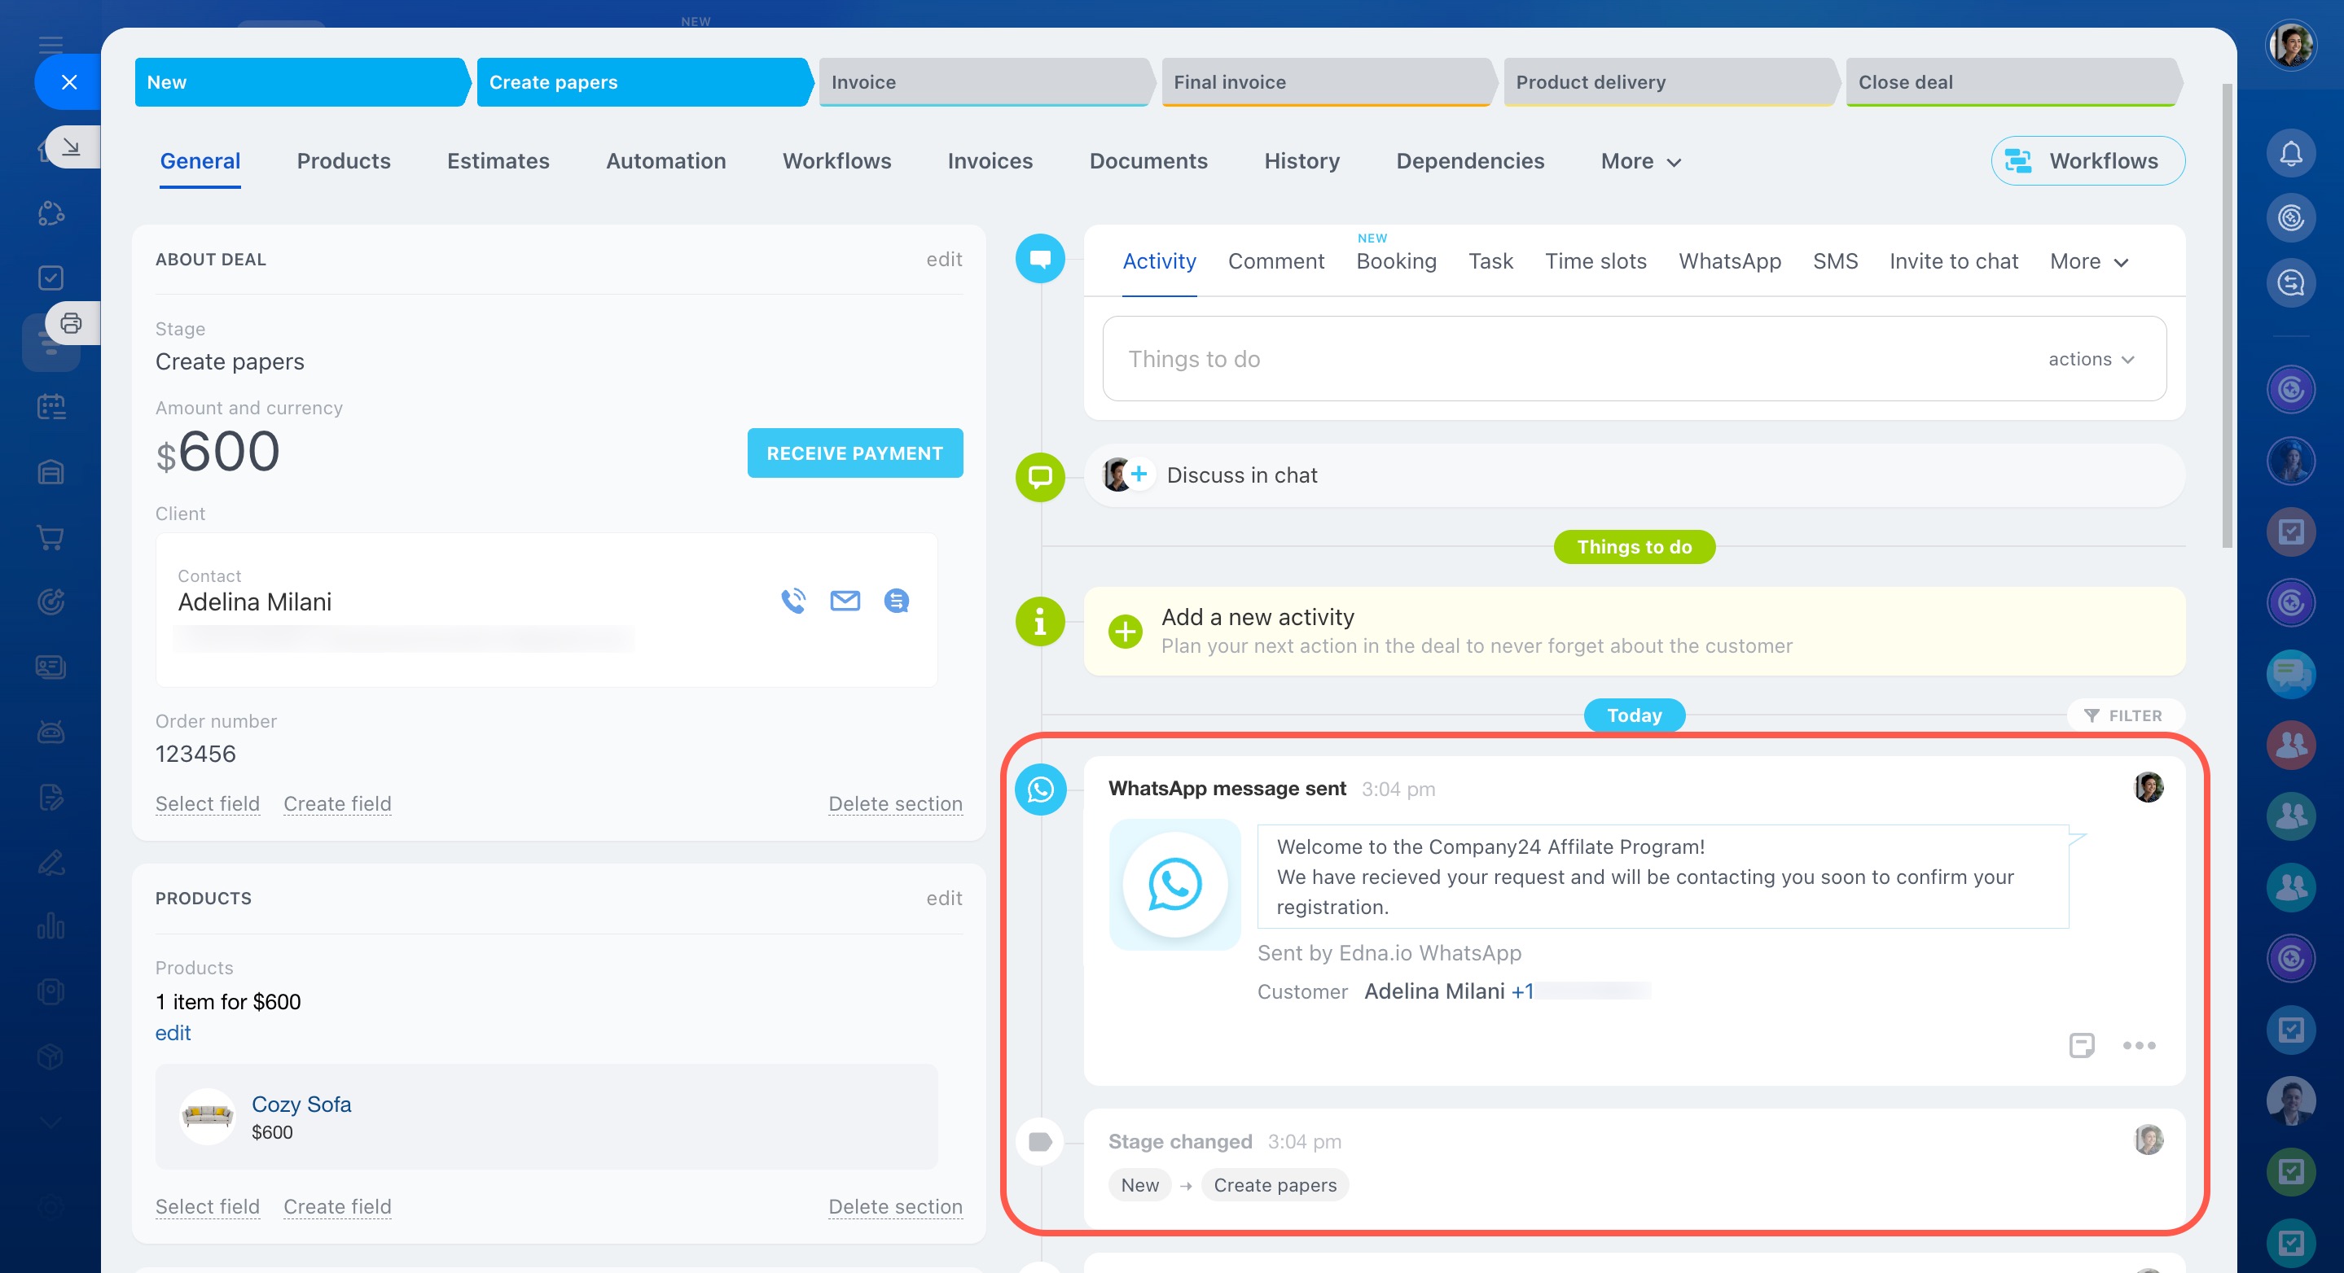This screenshot has width=2344, height=1273.
Task: Email the contact using envelope icon
Action: pos(845,601)
